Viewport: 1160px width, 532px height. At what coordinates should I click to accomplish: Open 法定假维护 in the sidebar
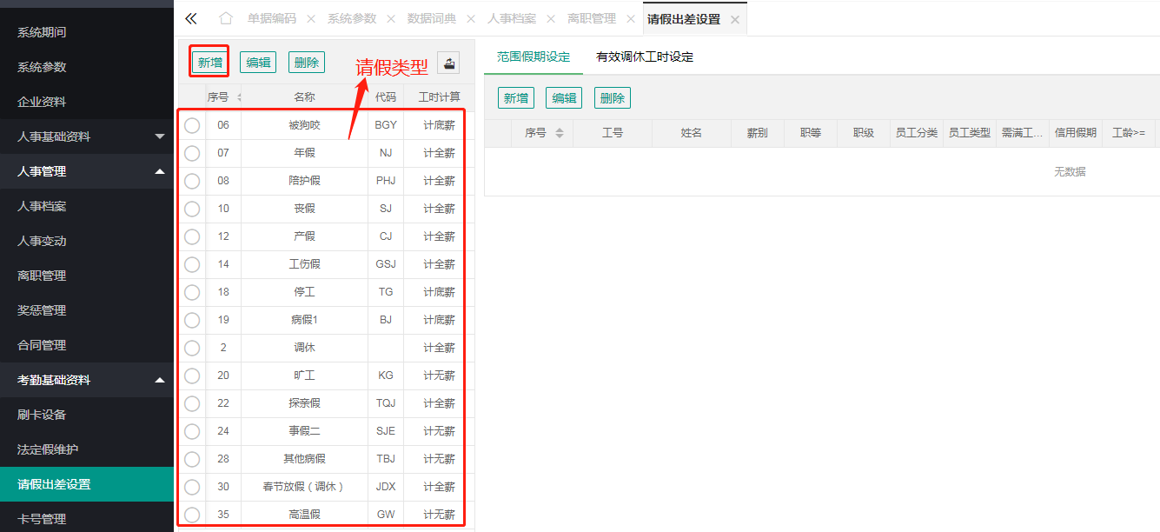(48, 449)
